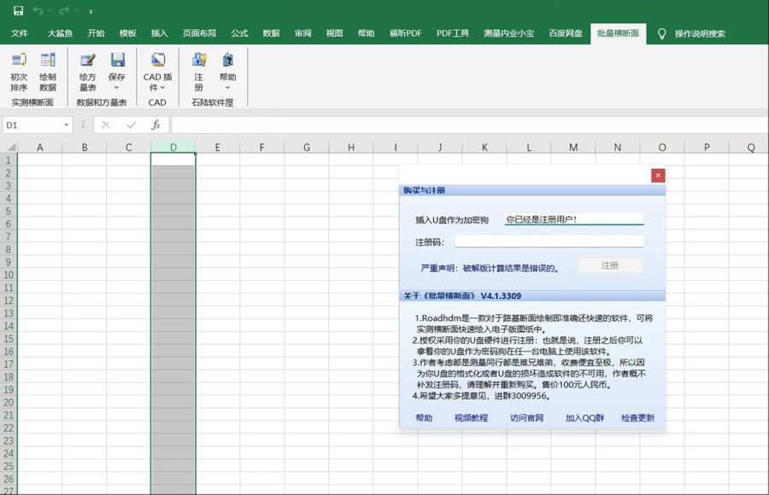
Task: Click the Name Box showing D1
Action: coord(32,125)
